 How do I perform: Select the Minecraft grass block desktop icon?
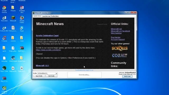click(13, 18)
